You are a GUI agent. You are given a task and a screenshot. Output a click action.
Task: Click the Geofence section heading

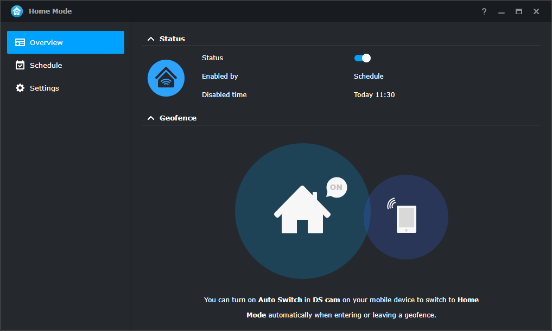pyautogui.click(x=178, y=118)
